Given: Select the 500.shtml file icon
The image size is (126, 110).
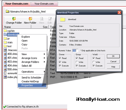Looking at the screenshot, I should 5,69.
